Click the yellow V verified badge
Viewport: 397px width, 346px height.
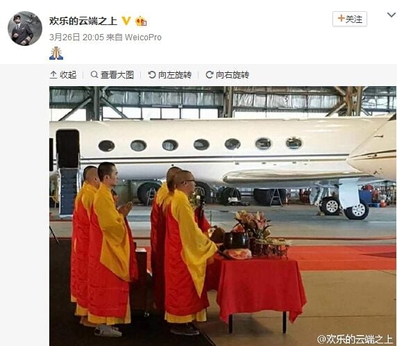(x=126, y=21)
